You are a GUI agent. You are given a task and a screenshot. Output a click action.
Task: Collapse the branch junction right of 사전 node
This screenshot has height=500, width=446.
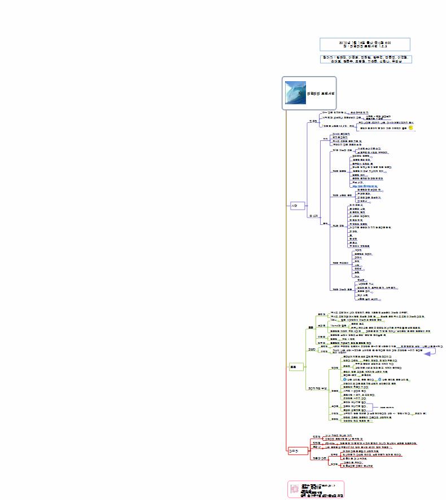coord(307,205)
